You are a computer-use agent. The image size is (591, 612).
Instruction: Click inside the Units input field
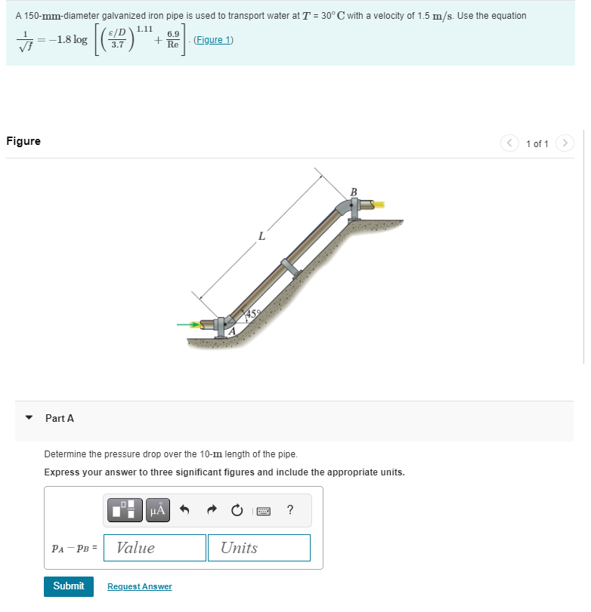click(259, 548)
